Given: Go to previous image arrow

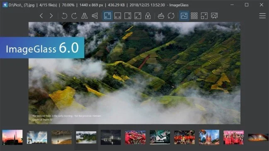Looking at the screenshot, I should [x=41, y=16].
